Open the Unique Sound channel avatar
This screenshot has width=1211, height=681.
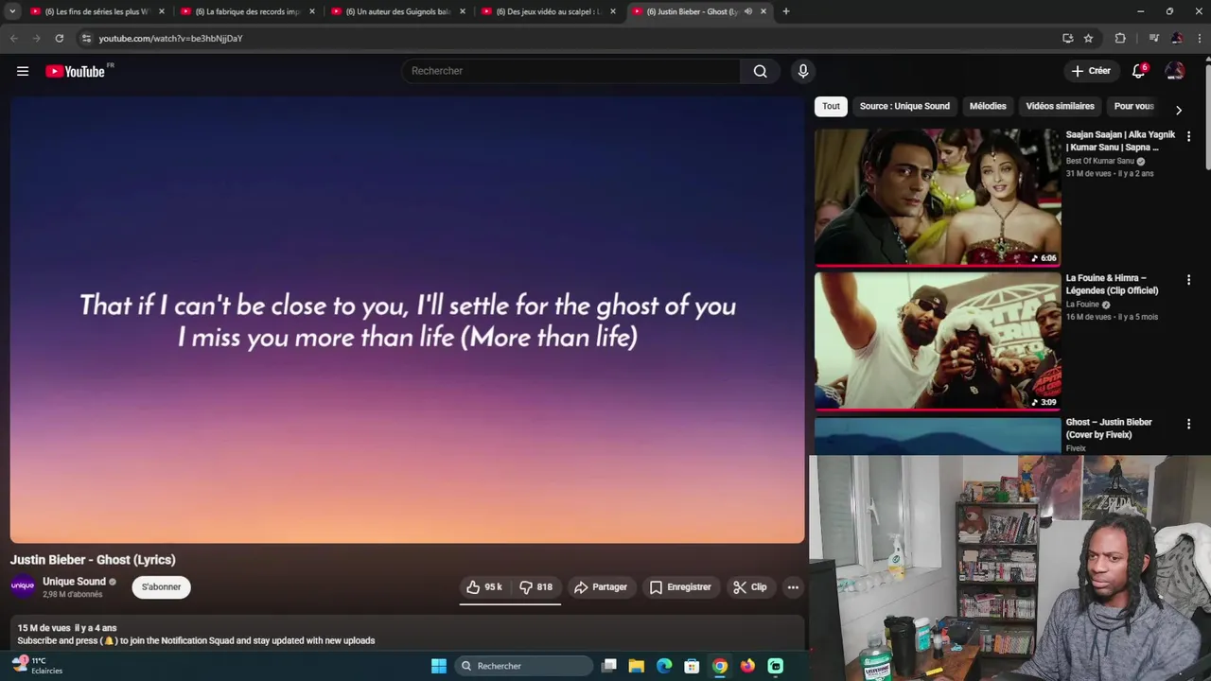click(x=23, y=586)
